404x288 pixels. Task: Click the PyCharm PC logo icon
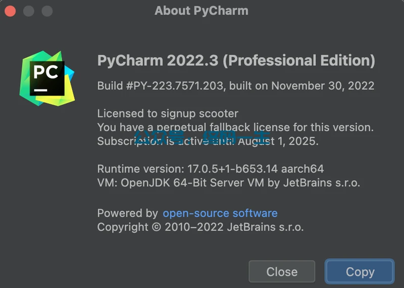pos(47,78)
